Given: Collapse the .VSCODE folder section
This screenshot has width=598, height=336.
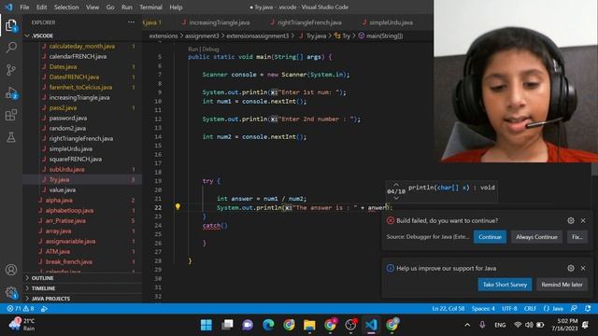Looking at the screenshot, I should (x=43, y=35).
